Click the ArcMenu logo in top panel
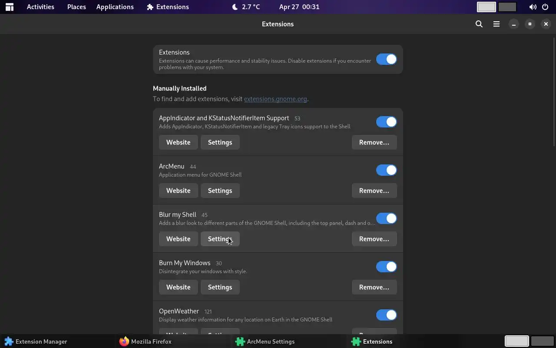 pos(10,7)
